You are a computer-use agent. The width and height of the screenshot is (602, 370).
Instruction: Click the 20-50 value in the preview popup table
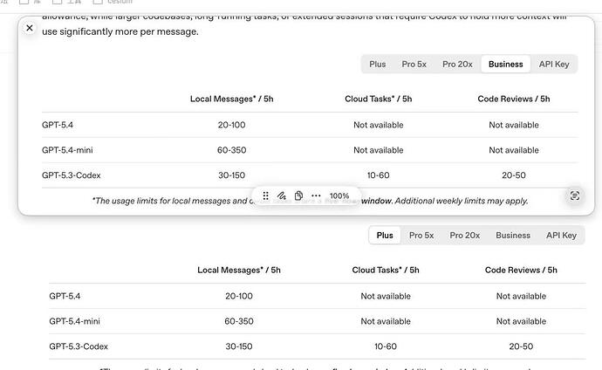click(x=514, y=175)
